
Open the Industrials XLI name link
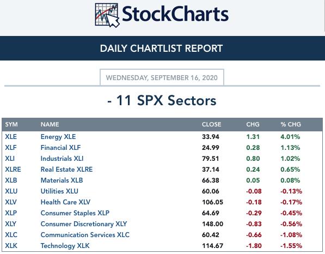(x=62, y=159)
